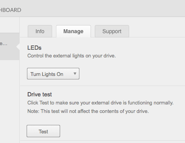Select the highlighted sidebar drive item
Image resolution: width=185 pixels, height=143 pixels.
10,47
